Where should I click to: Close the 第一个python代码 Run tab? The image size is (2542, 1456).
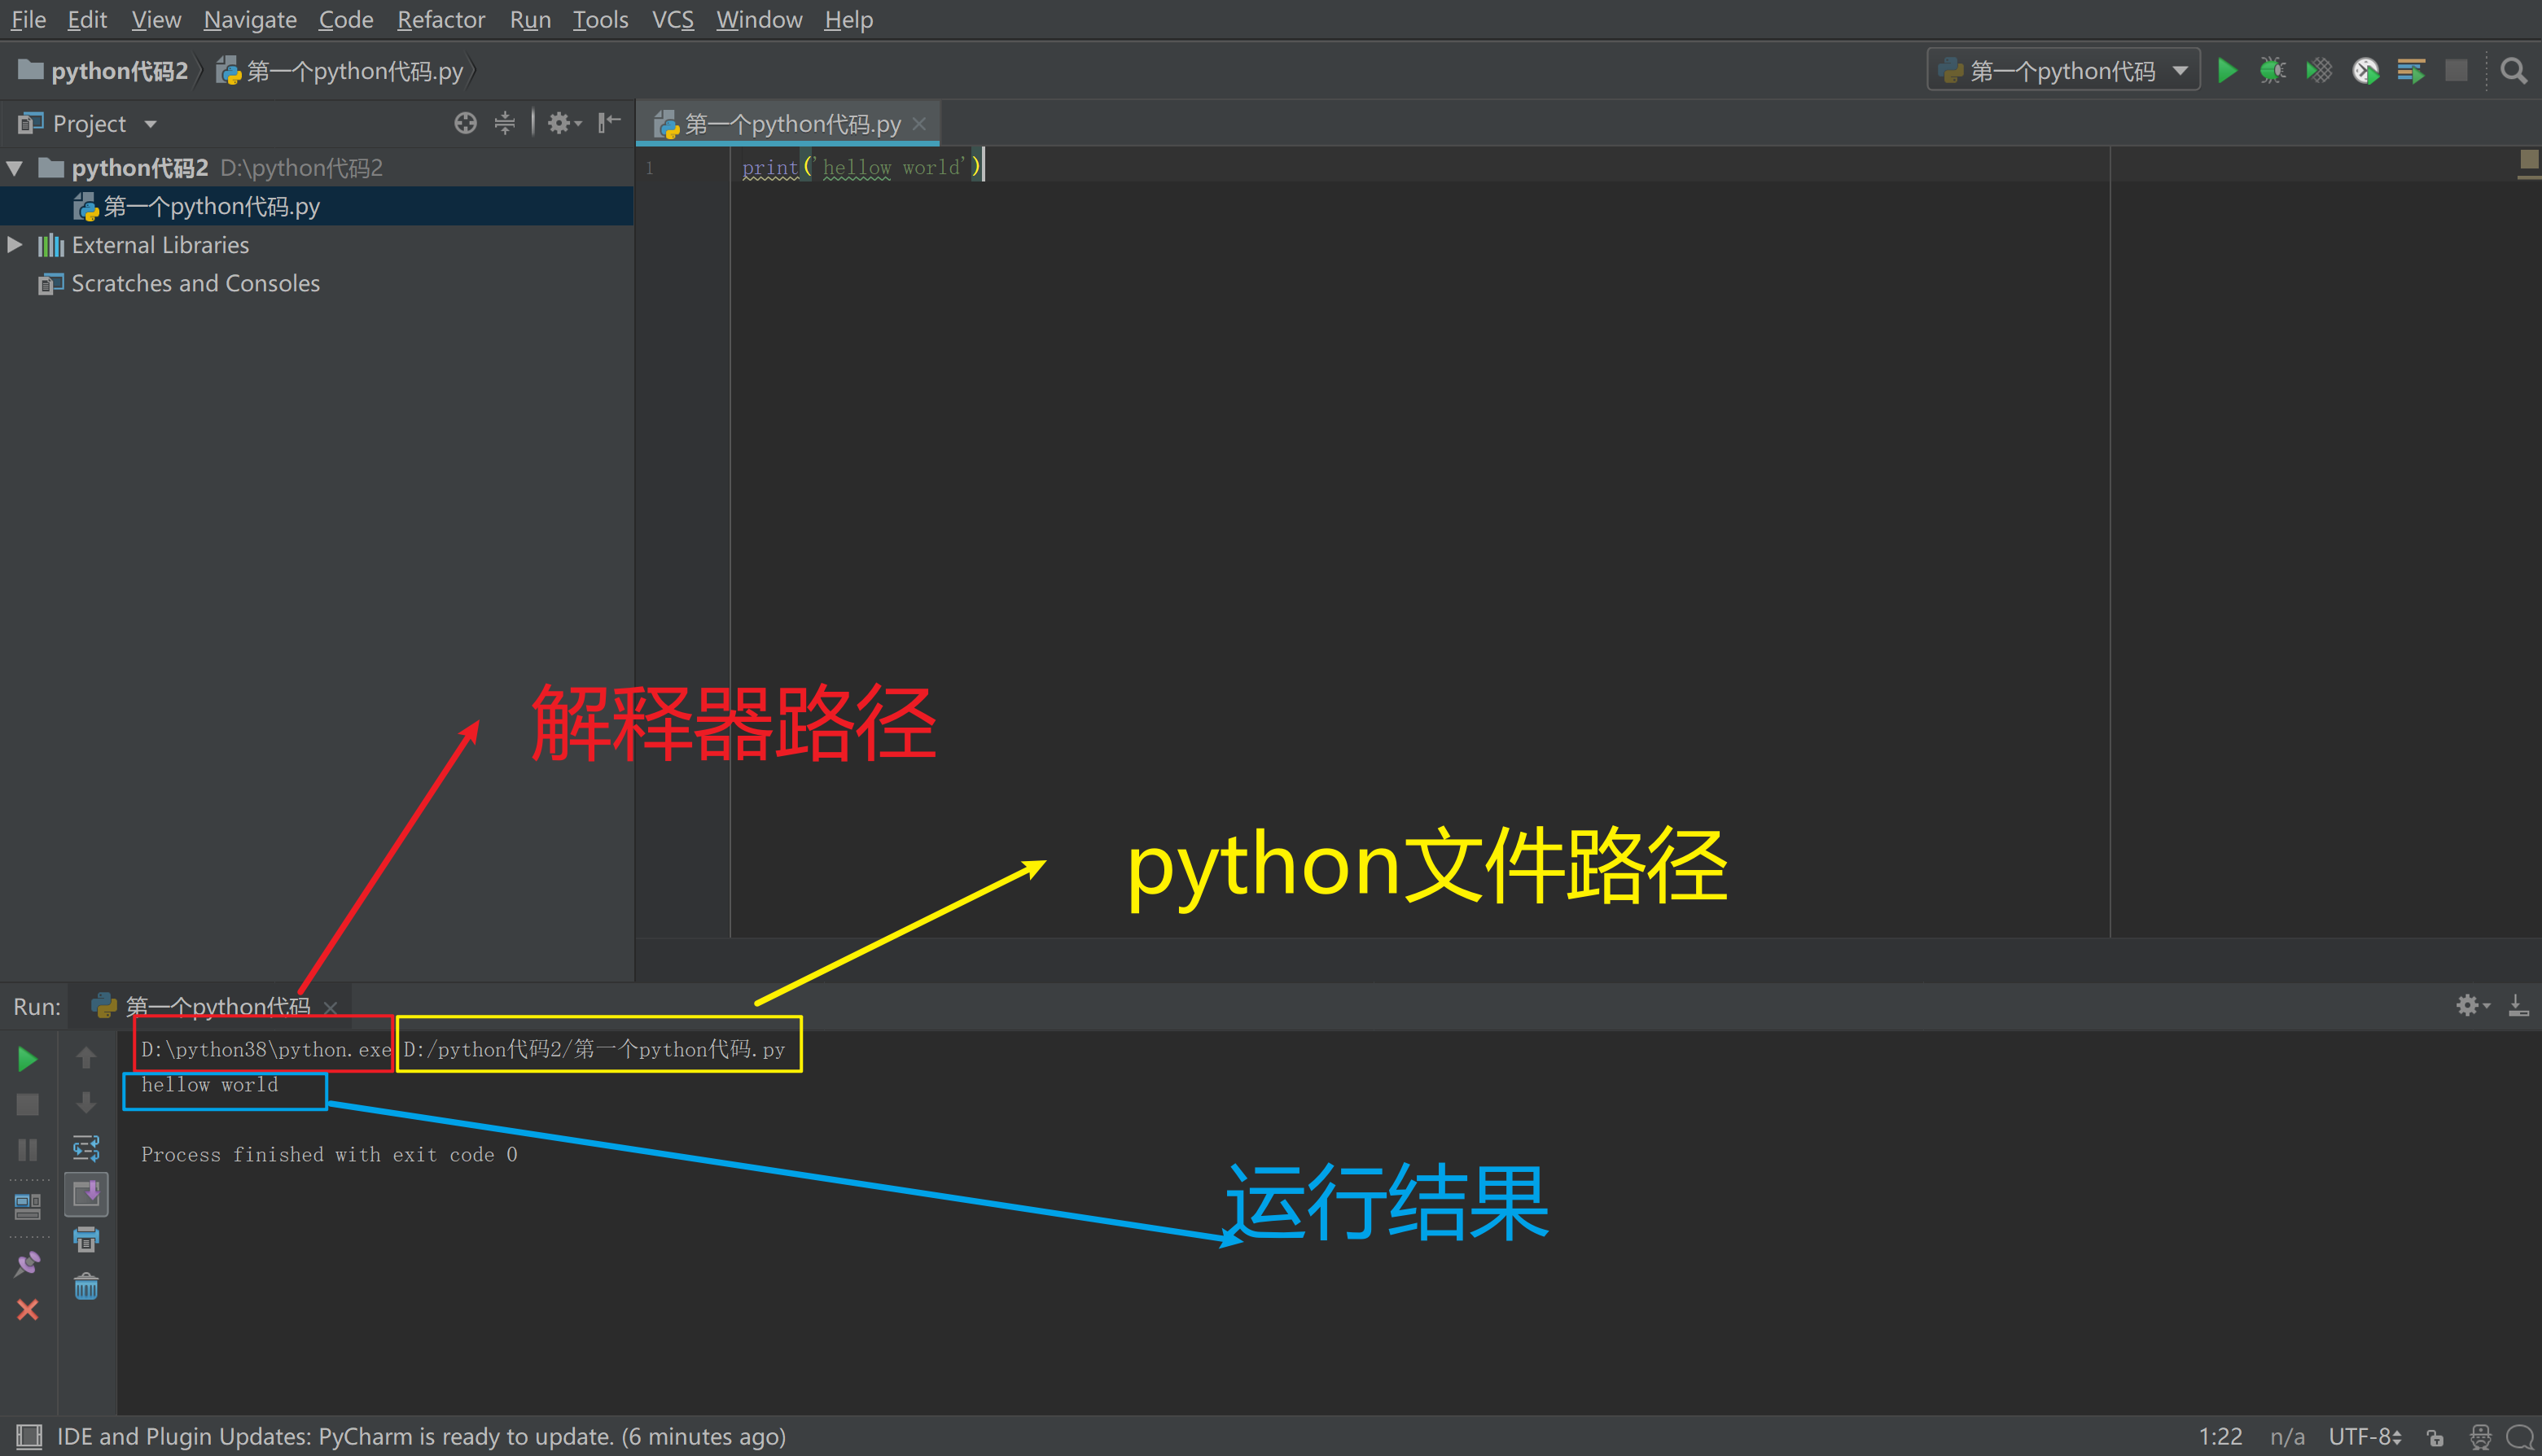[330, 1007]
